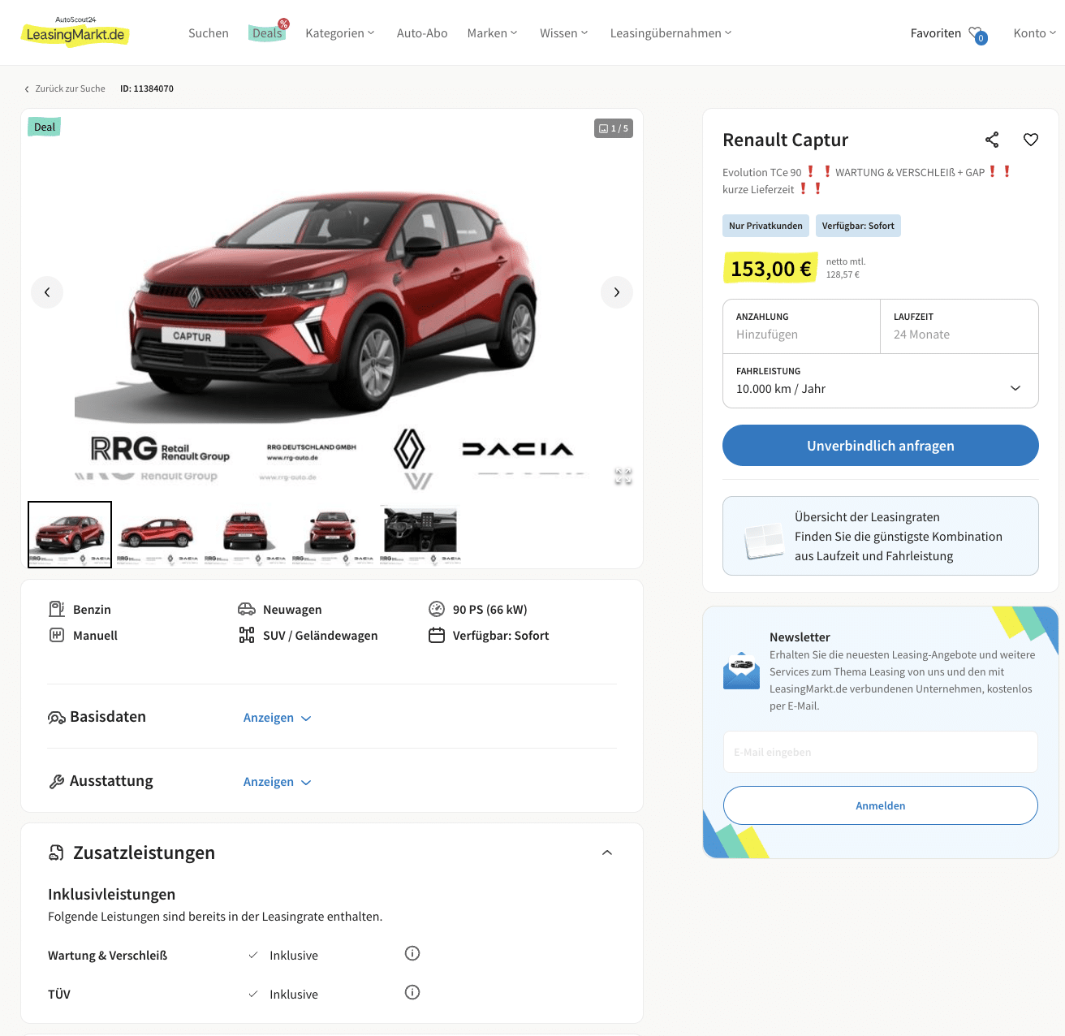
Task: Click the Anzahlung Hinzufügen field
Action: 801,326
